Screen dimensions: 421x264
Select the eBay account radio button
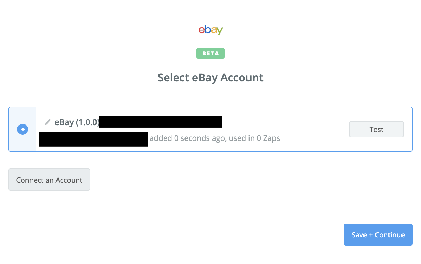coord(23,129)
